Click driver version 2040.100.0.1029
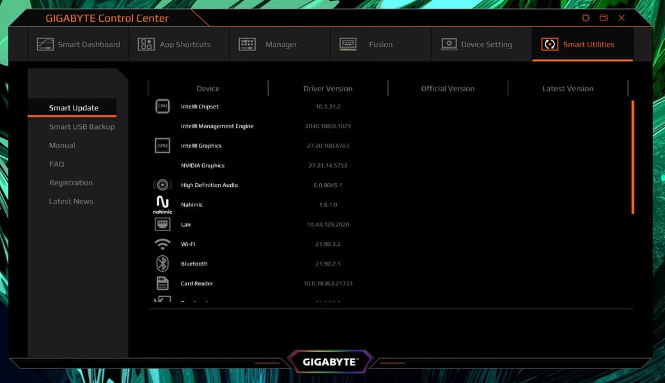The height and width of the screenshot is (383, 665). [328, 126]
